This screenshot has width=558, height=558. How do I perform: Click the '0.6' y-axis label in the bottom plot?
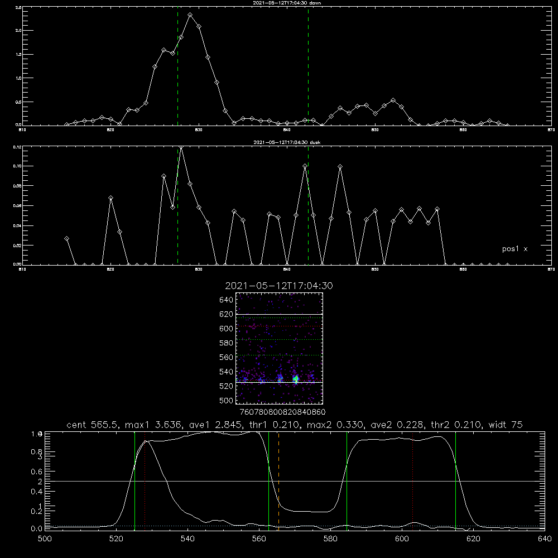coord(37,472)
